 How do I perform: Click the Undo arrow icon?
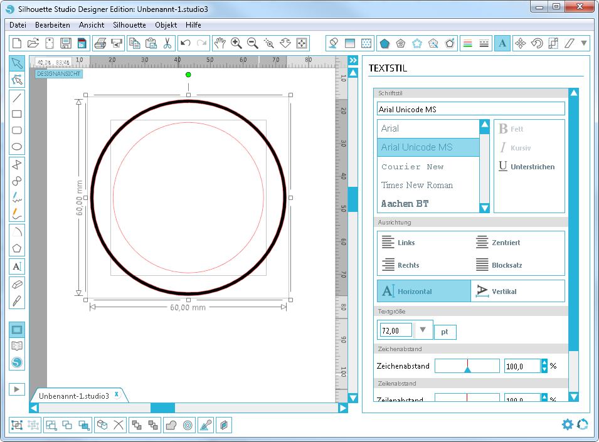[185, 43]
